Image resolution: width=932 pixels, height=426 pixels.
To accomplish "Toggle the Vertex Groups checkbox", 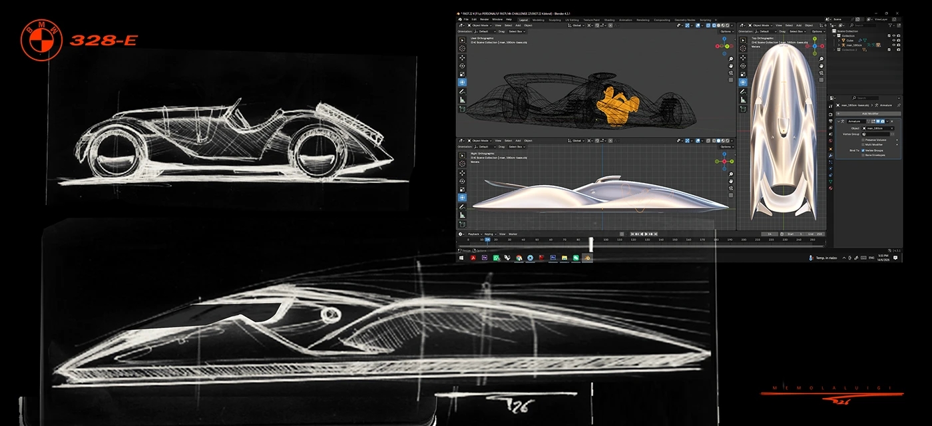I will pos(863,150).
